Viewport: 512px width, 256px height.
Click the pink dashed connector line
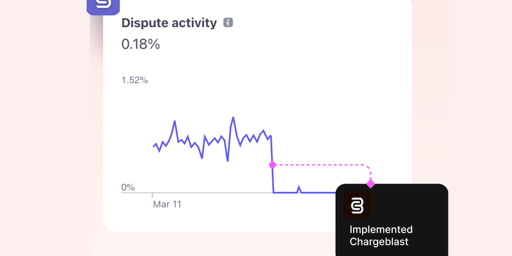[x=320, y=164]
